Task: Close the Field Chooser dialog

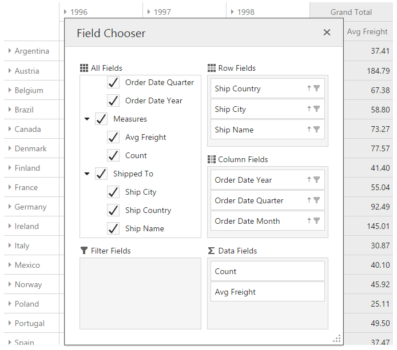Action: 327,33
